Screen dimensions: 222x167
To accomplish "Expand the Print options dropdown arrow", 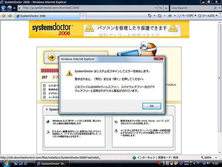I will pos(175,16).
